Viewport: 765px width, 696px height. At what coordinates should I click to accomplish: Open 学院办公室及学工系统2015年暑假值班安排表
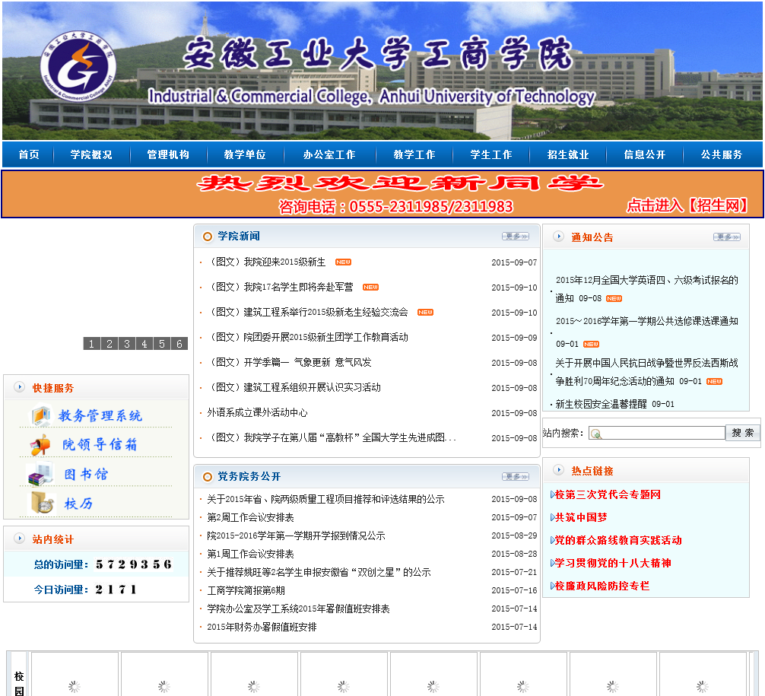click(298, 609)
